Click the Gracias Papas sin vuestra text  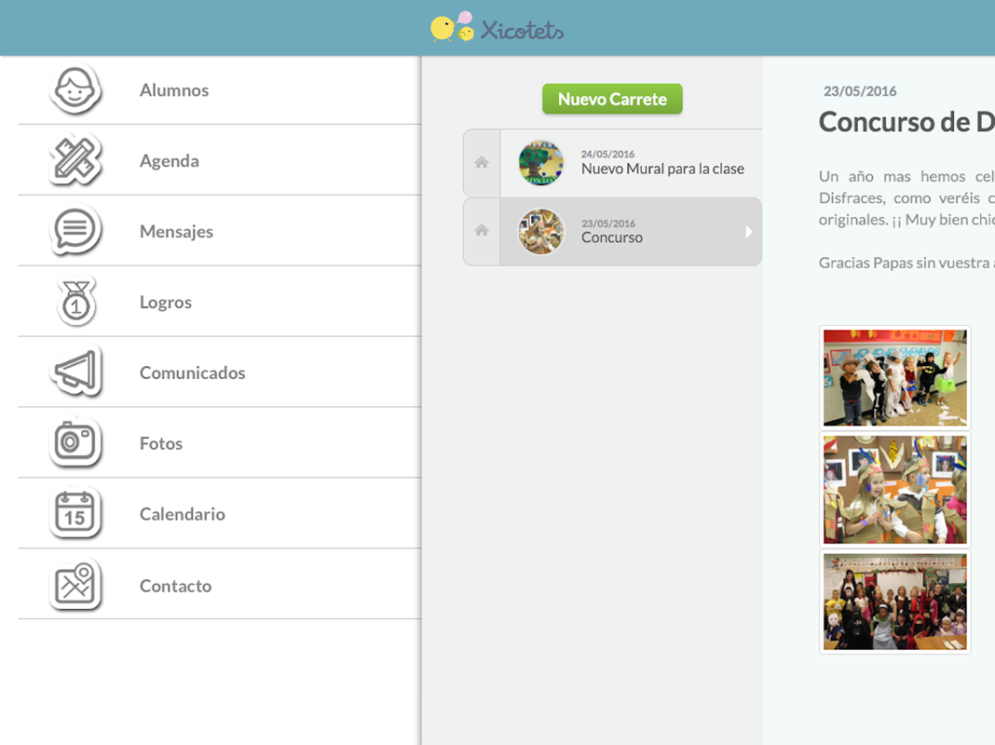tap(906, 263)
